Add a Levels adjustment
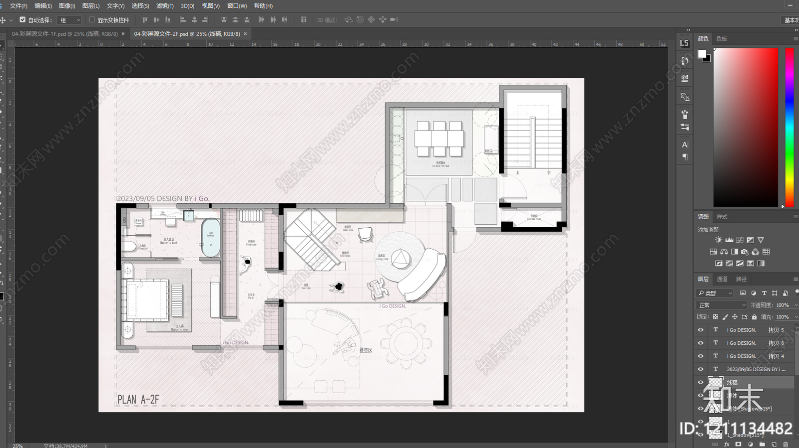The image size is (799, 448). (x=729, y=240)
